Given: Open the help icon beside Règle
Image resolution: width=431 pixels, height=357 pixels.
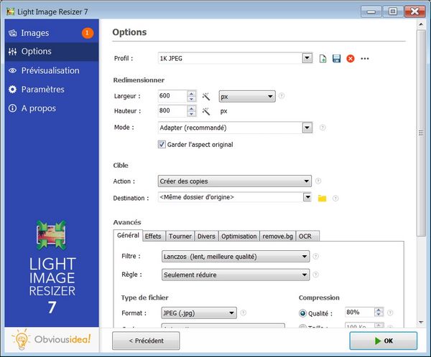Looking at the screenshot, I should 316,275.
